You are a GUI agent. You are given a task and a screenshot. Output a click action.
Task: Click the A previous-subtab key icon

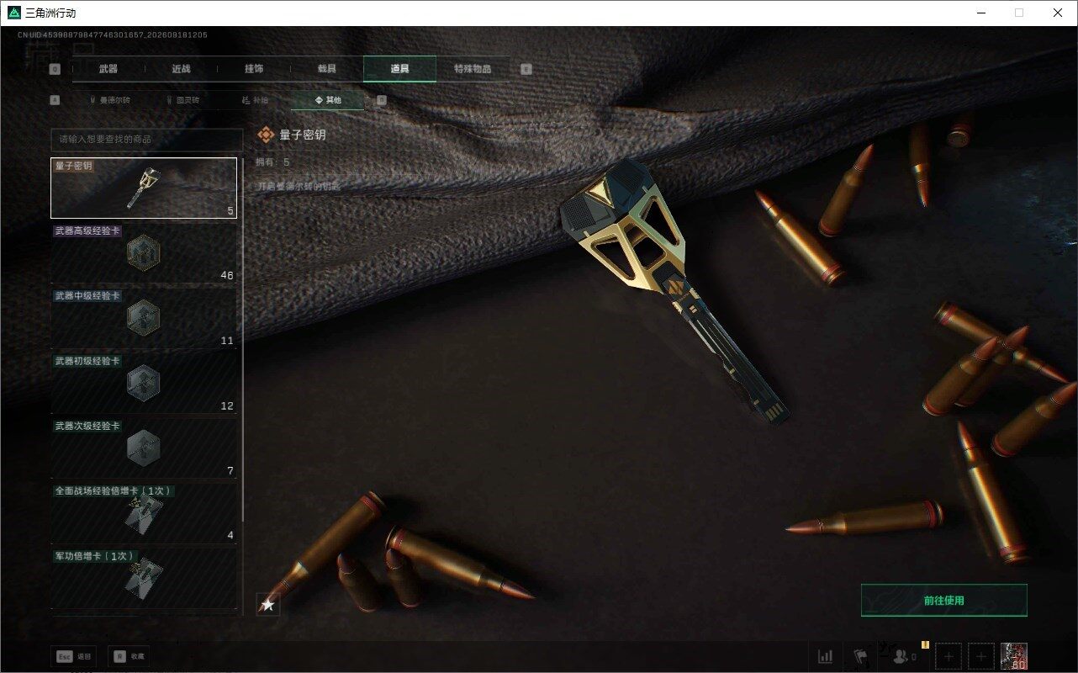point(55,100)
